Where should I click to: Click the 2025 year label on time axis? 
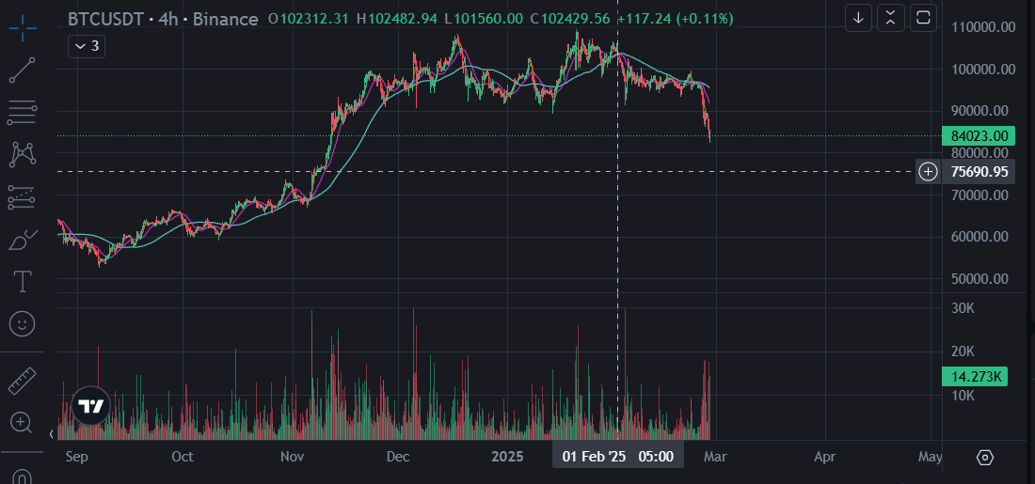click(x=509, y=457)
